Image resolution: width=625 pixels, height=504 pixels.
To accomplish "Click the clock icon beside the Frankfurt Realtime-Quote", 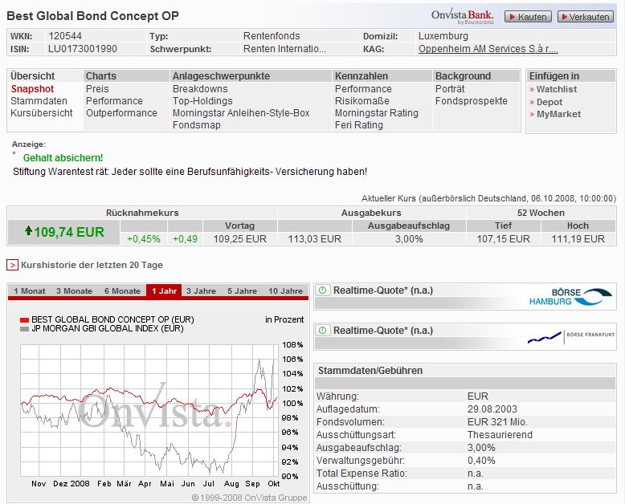I will (323, 331).
